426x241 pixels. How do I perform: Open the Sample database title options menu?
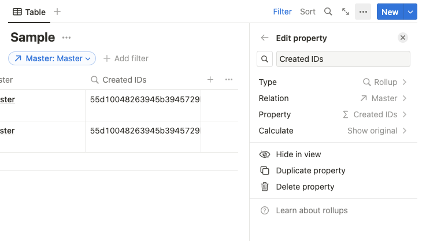pyautogui.click(x=66, y=38)
